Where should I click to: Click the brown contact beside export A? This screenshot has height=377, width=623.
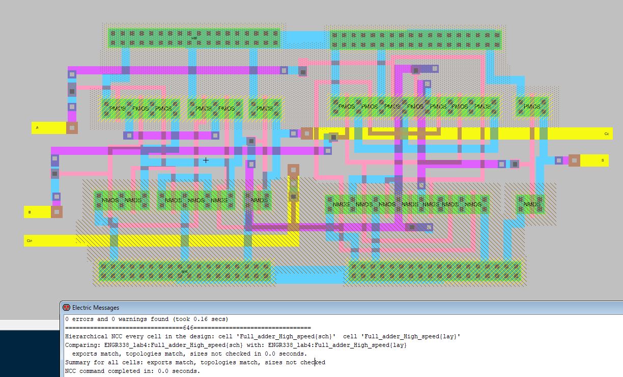pos(72,128)
